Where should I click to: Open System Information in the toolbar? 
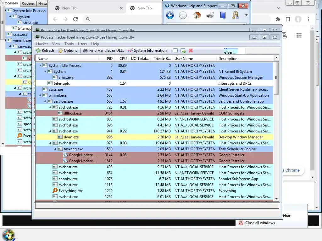point(147,51)
